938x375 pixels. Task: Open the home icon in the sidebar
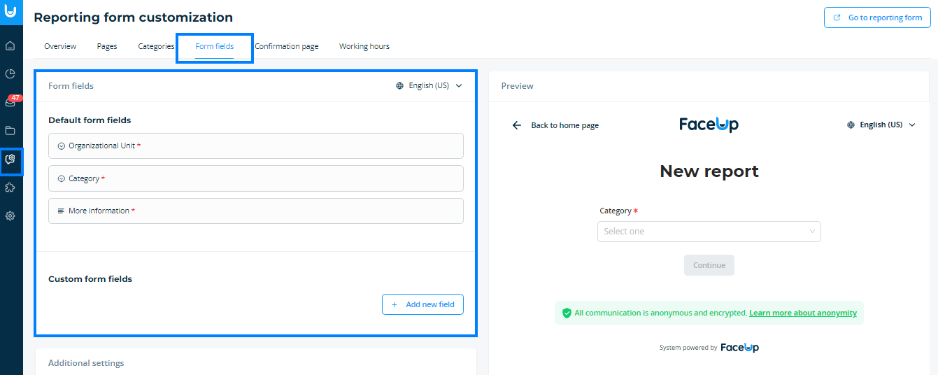pos(10,46)
